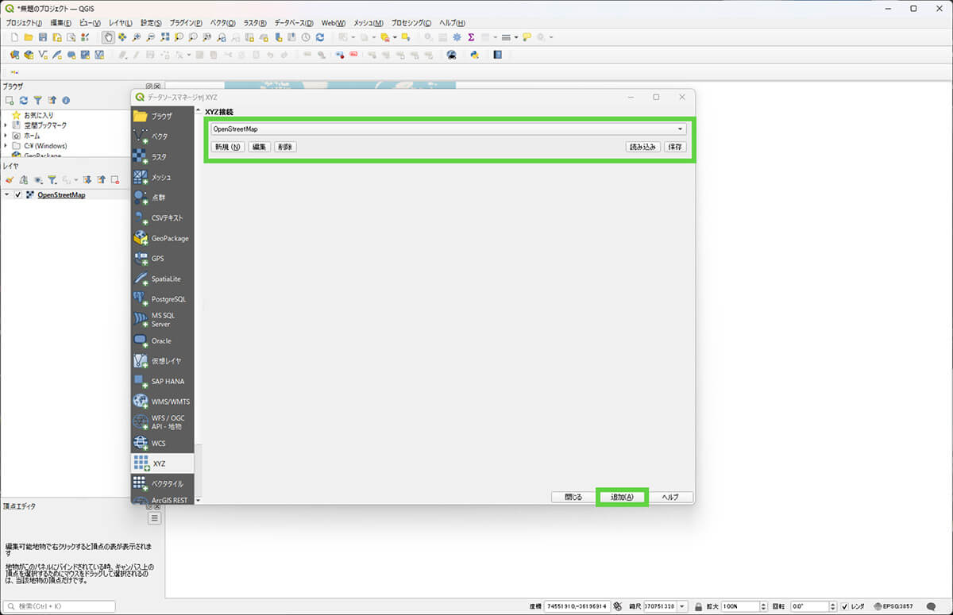Viewport: 953px width, 615px height.
Task: Click the locator search box 検索 (Ctrl+K)
Action: 59,606
